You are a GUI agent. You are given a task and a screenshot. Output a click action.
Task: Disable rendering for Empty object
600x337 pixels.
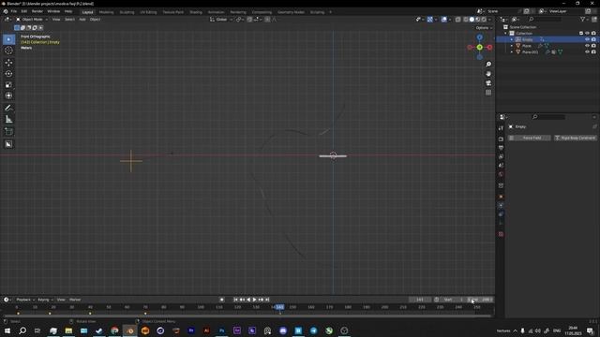pyautogui.click(x=593, y=39)
